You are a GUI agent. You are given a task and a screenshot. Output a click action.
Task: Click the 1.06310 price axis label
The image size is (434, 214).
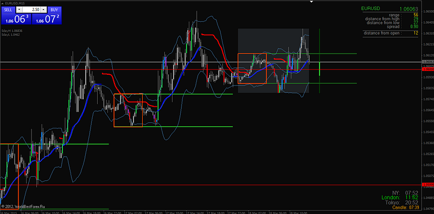428,33
